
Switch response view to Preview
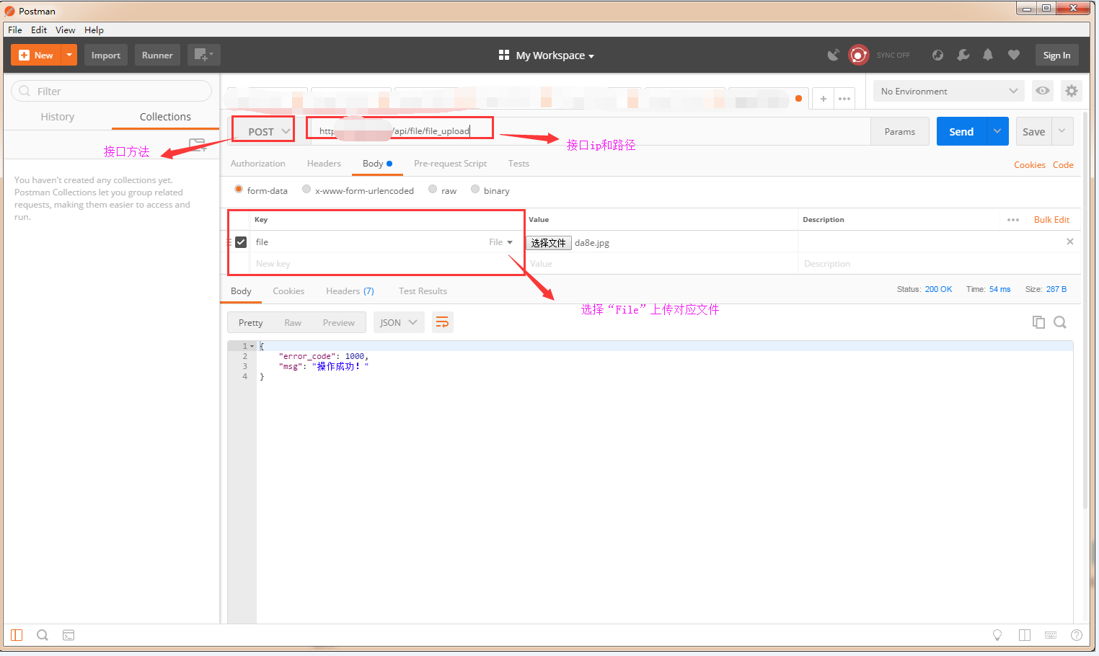(x=338, y=323)
